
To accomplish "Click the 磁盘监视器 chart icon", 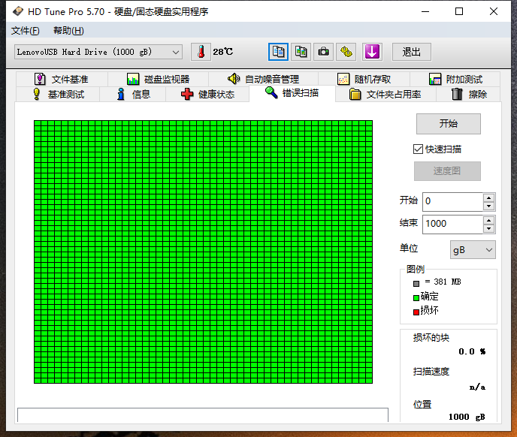I will tap(133, 79).
